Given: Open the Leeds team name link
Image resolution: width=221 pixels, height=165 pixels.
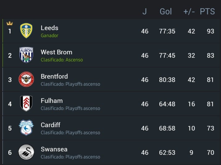Looking at the screenshot, I should click(49, 28).
